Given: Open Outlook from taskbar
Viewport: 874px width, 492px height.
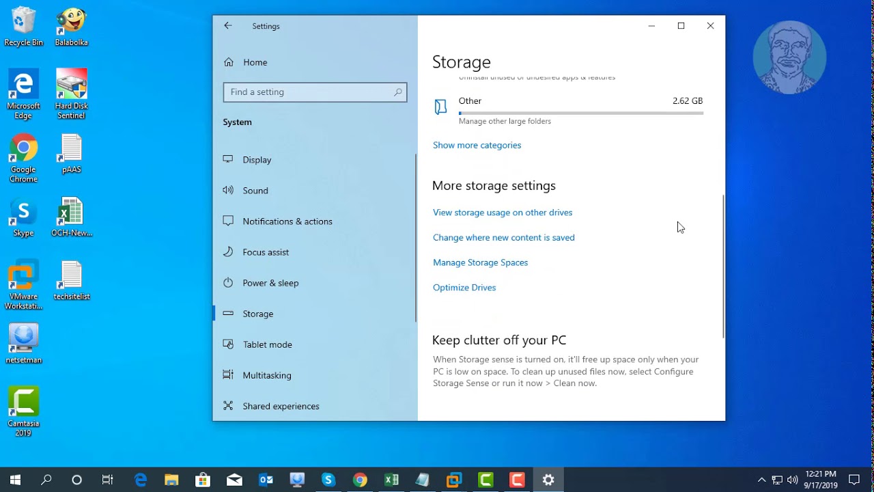Looking at the screenshot, I should click(266, 480).
